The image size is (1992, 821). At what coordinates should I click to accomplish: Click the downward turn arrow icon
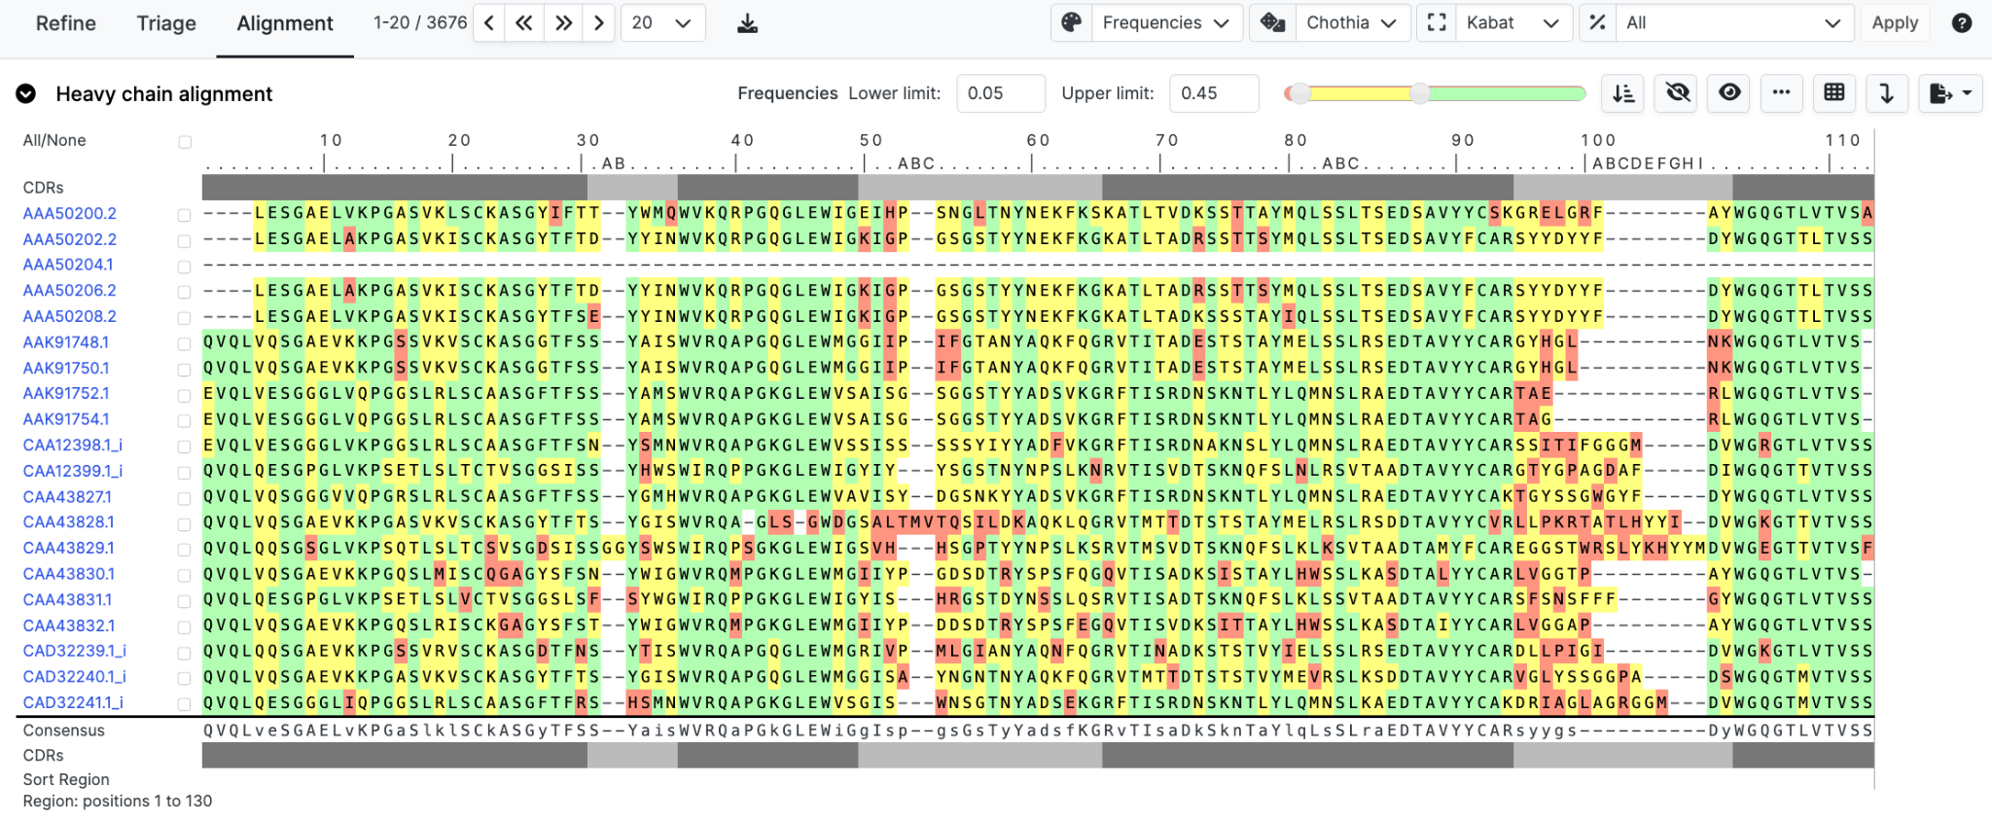tap(1886, 93)
